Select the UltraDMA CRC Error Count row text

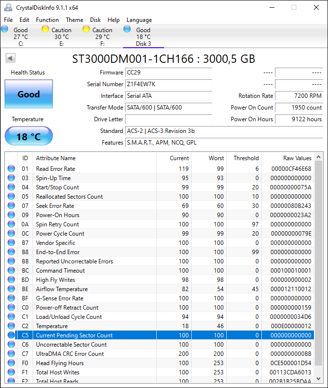pos(70,353)
